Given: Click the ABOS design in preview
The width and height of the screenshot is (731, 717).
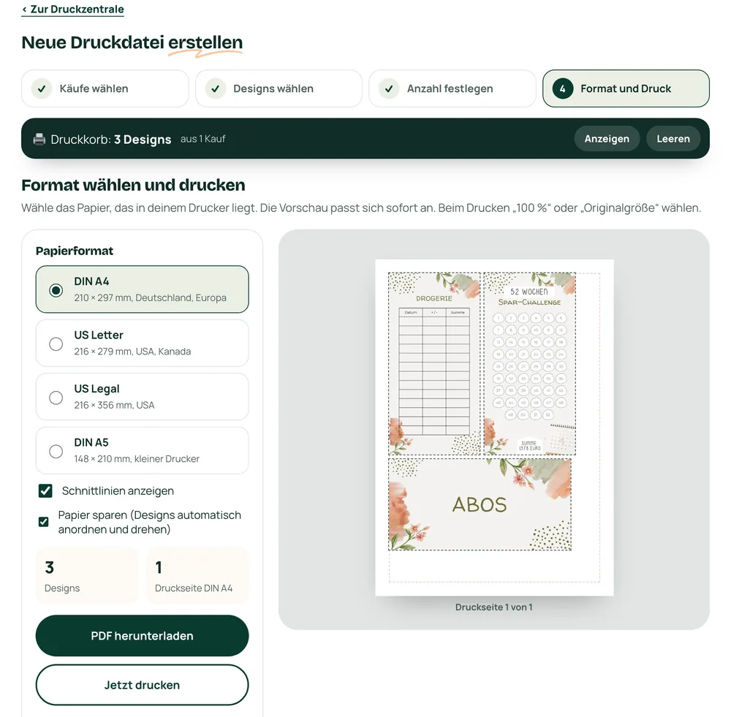Looking at the screenshot, I should click(480, 504).
